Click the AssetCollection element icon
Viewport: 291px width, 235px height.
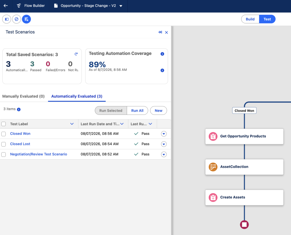pyautogui.click(x=213, y=167)
